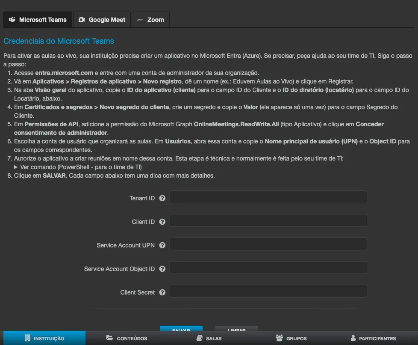The width and height of the screenshot is (418, 345).
Task: Focus the Client Secret input field
Action: 268,291
